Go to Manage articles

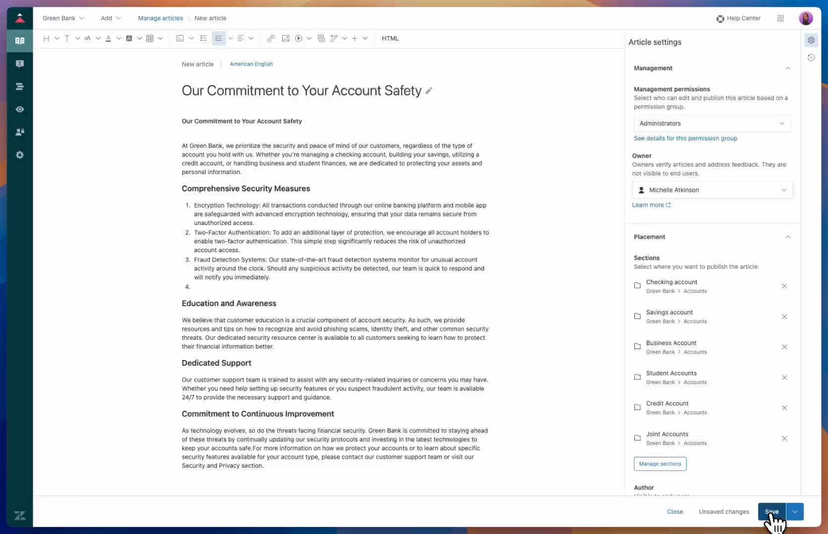[x=160, y=18]
